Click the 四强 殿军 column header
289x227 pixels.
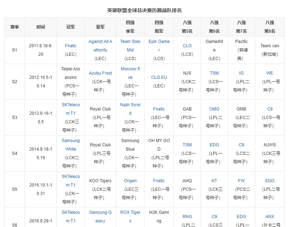159,27
